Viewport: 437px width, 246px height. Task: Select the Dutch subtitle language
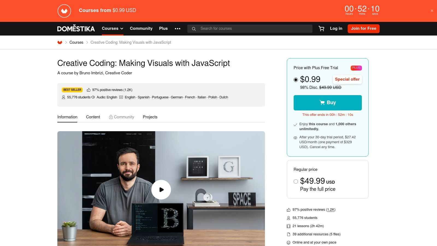click(224, 97)
